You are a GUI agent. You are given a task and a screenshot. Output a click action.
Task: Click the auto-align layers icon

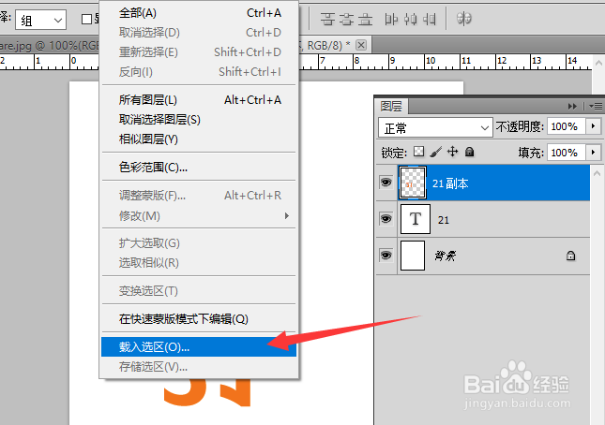click(x=463, y=18)
